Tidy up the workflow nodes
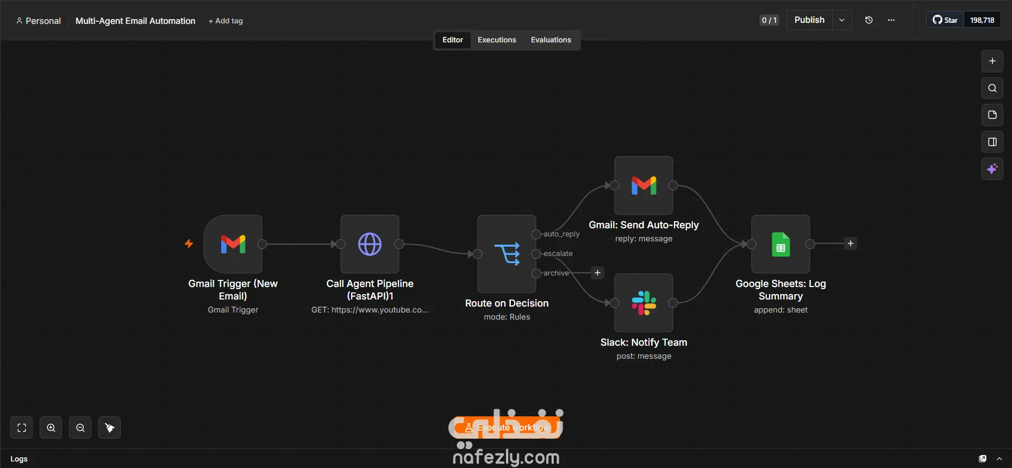The width and height of the screenshot is (1012, 468). 110,428
